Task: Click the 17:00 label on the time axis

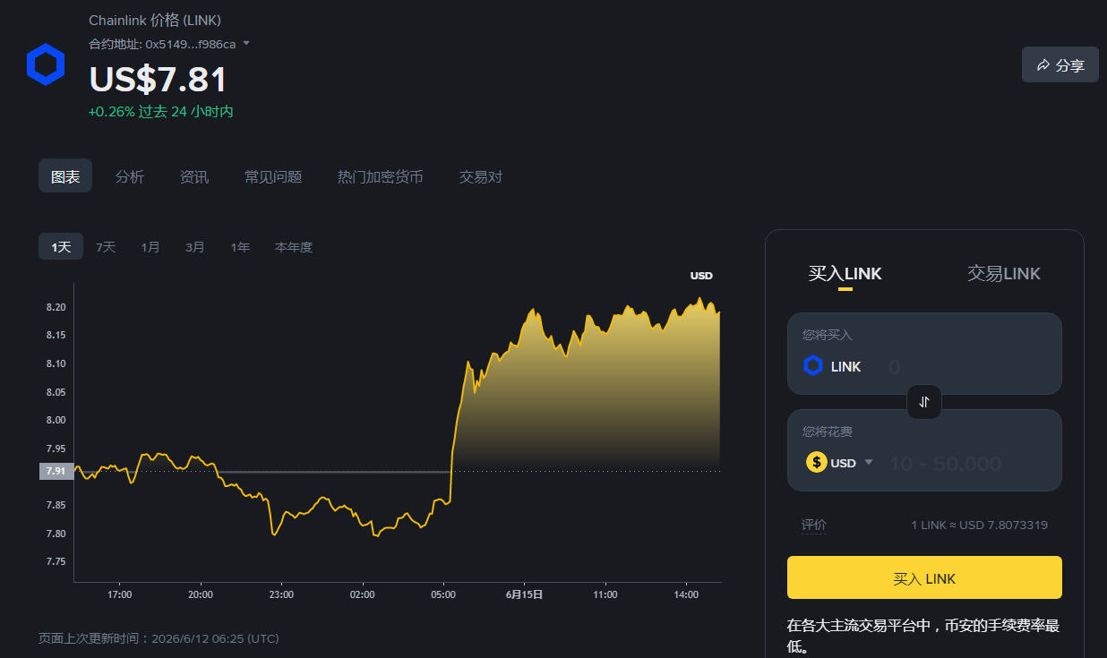Action: [119, 594]
